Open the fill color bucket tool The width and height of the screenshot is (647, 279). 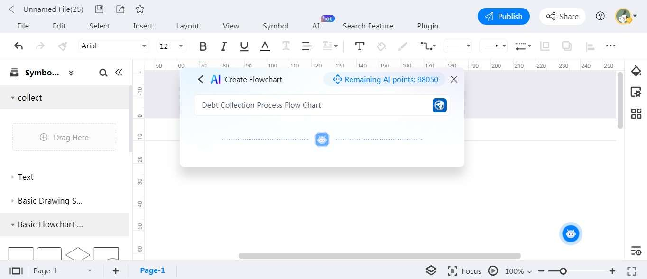coord(381,46)
